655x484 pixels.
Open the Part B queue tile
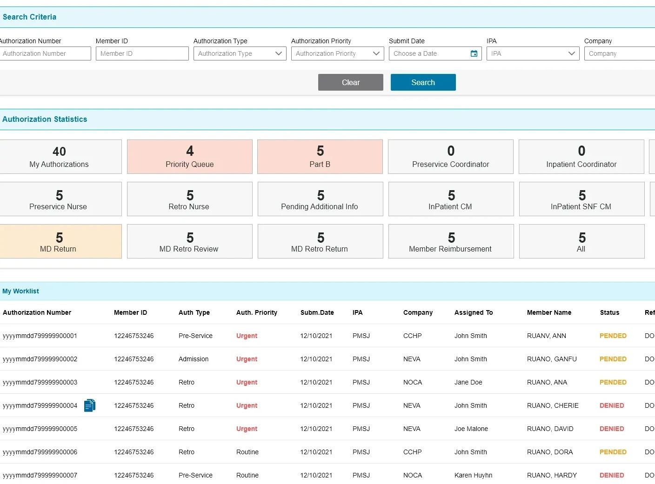(320, 157)
